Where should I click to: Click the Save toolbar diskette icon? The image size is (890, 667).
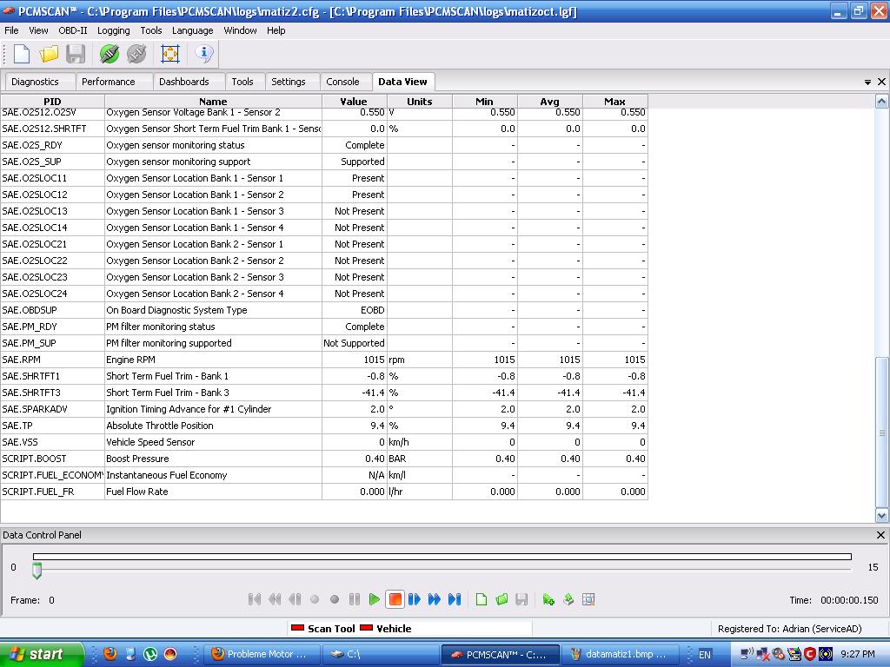pos(76,55)
